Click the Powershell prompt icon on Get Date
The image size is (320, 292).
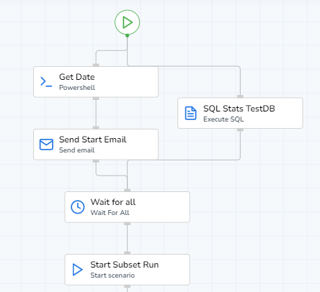coord(46,82)
